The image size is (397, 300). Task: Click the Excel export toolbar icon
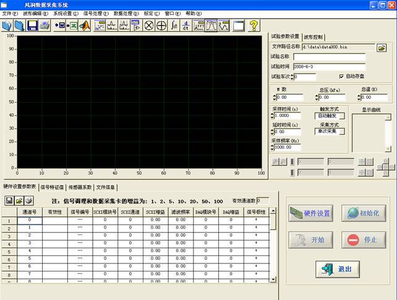tap(72, 25)
